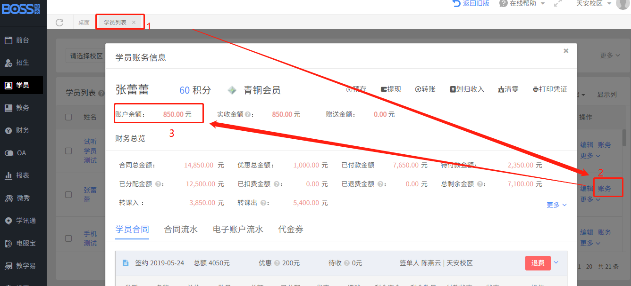Open the 前台 front desk sidebar item
This screenshot has height=286, width=631.
[22, 40]
